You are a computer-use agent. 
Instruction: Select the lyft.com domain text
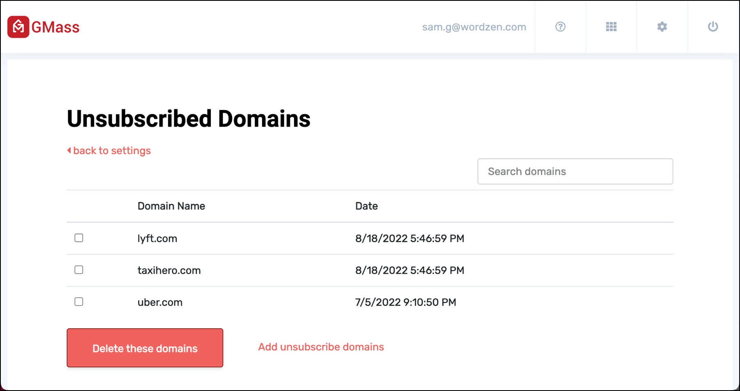pos(157,239)
